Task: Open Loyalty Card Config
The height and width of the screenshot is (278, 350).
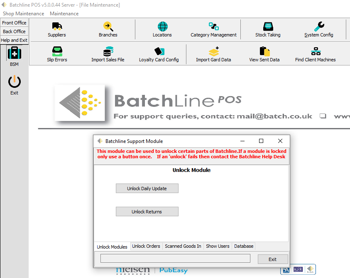Action: (x=159, y=54)
